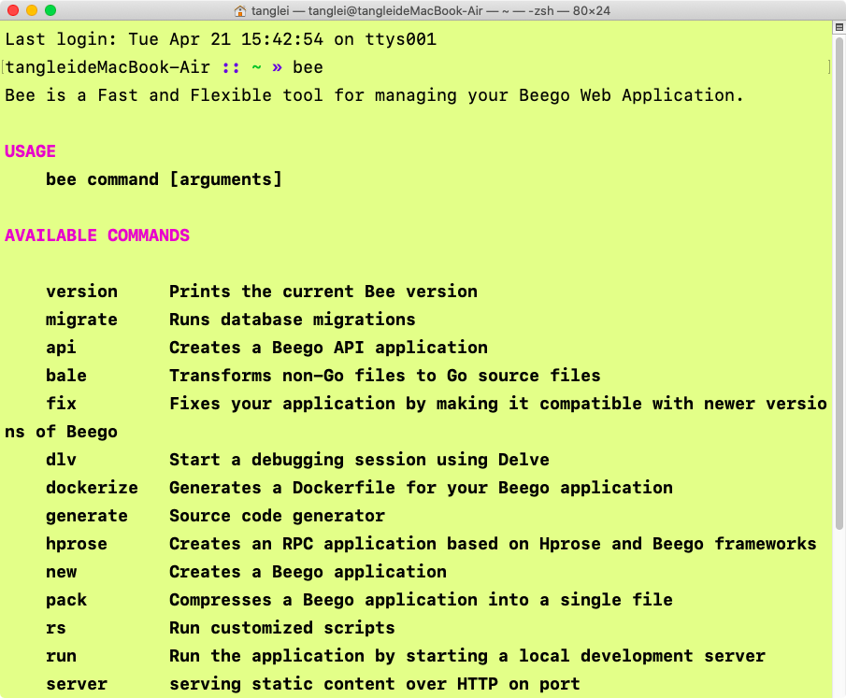Click the home folder icon in title bar
Screen dimensions: 846x698
pos(240,11)
